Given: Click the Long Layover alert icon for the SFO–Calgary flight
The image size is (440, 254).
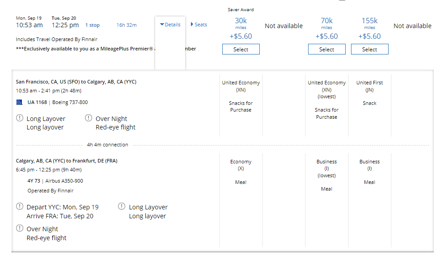Looking at the screenshot, I should point(20,118).
